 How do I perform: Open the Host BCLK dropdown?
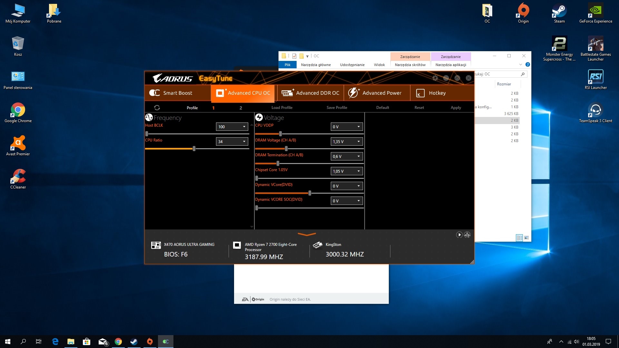(x=232, y=127)
